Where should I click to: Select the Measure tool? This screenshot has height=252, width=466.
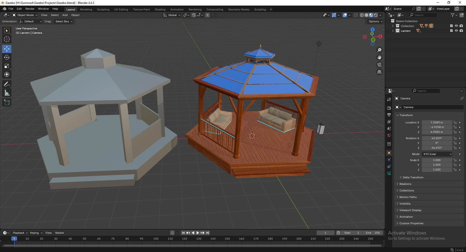[7, 93]
